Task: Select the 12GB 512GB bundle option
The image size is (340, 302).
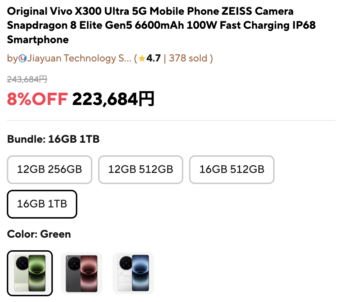Action: tap(141, 170)
